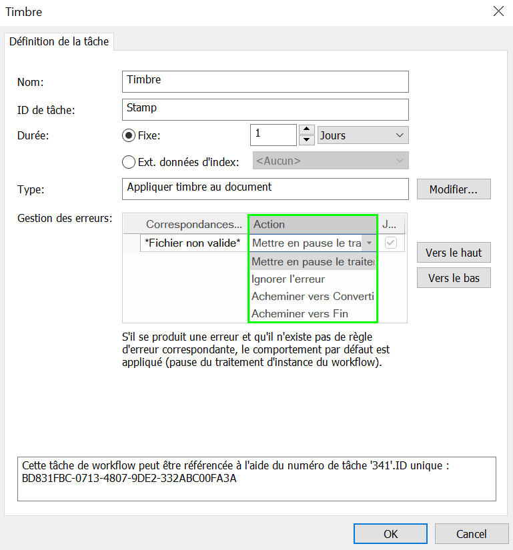Click the Action column header
The image size is (513, 550).
[x=313, y=225]
